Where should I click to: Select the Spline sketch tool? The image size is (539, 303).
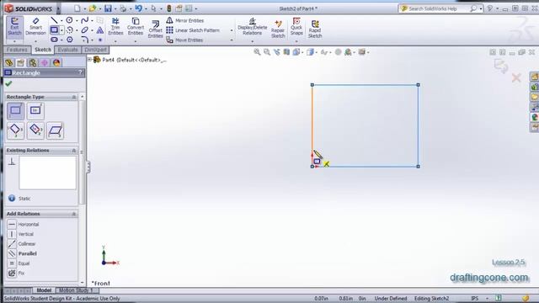(x=84, y=20)
